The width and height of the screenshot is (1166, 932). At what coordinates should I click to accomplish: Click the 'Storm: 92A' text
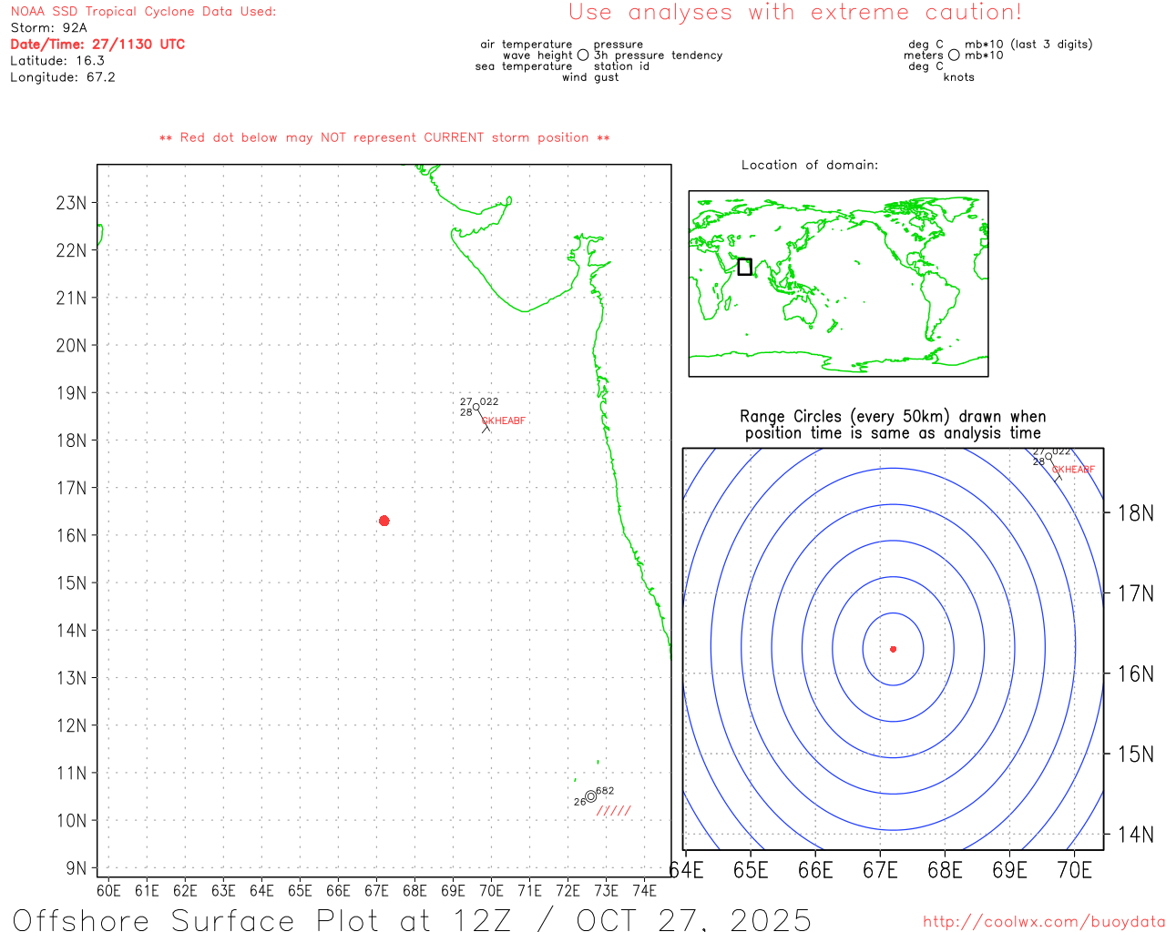click(48, 28)
